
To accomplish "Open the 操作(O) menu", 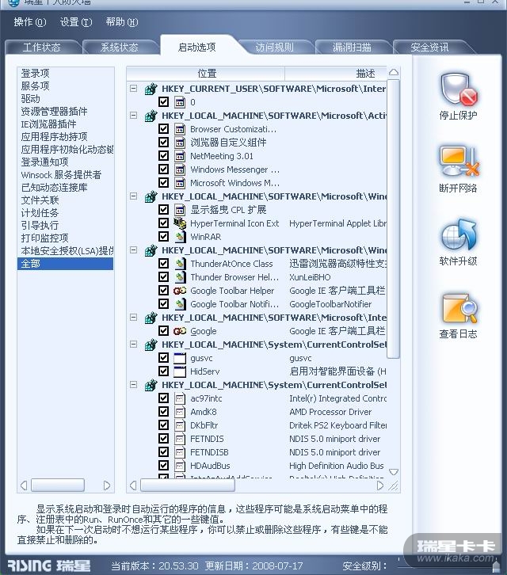I will click(30, 22).
